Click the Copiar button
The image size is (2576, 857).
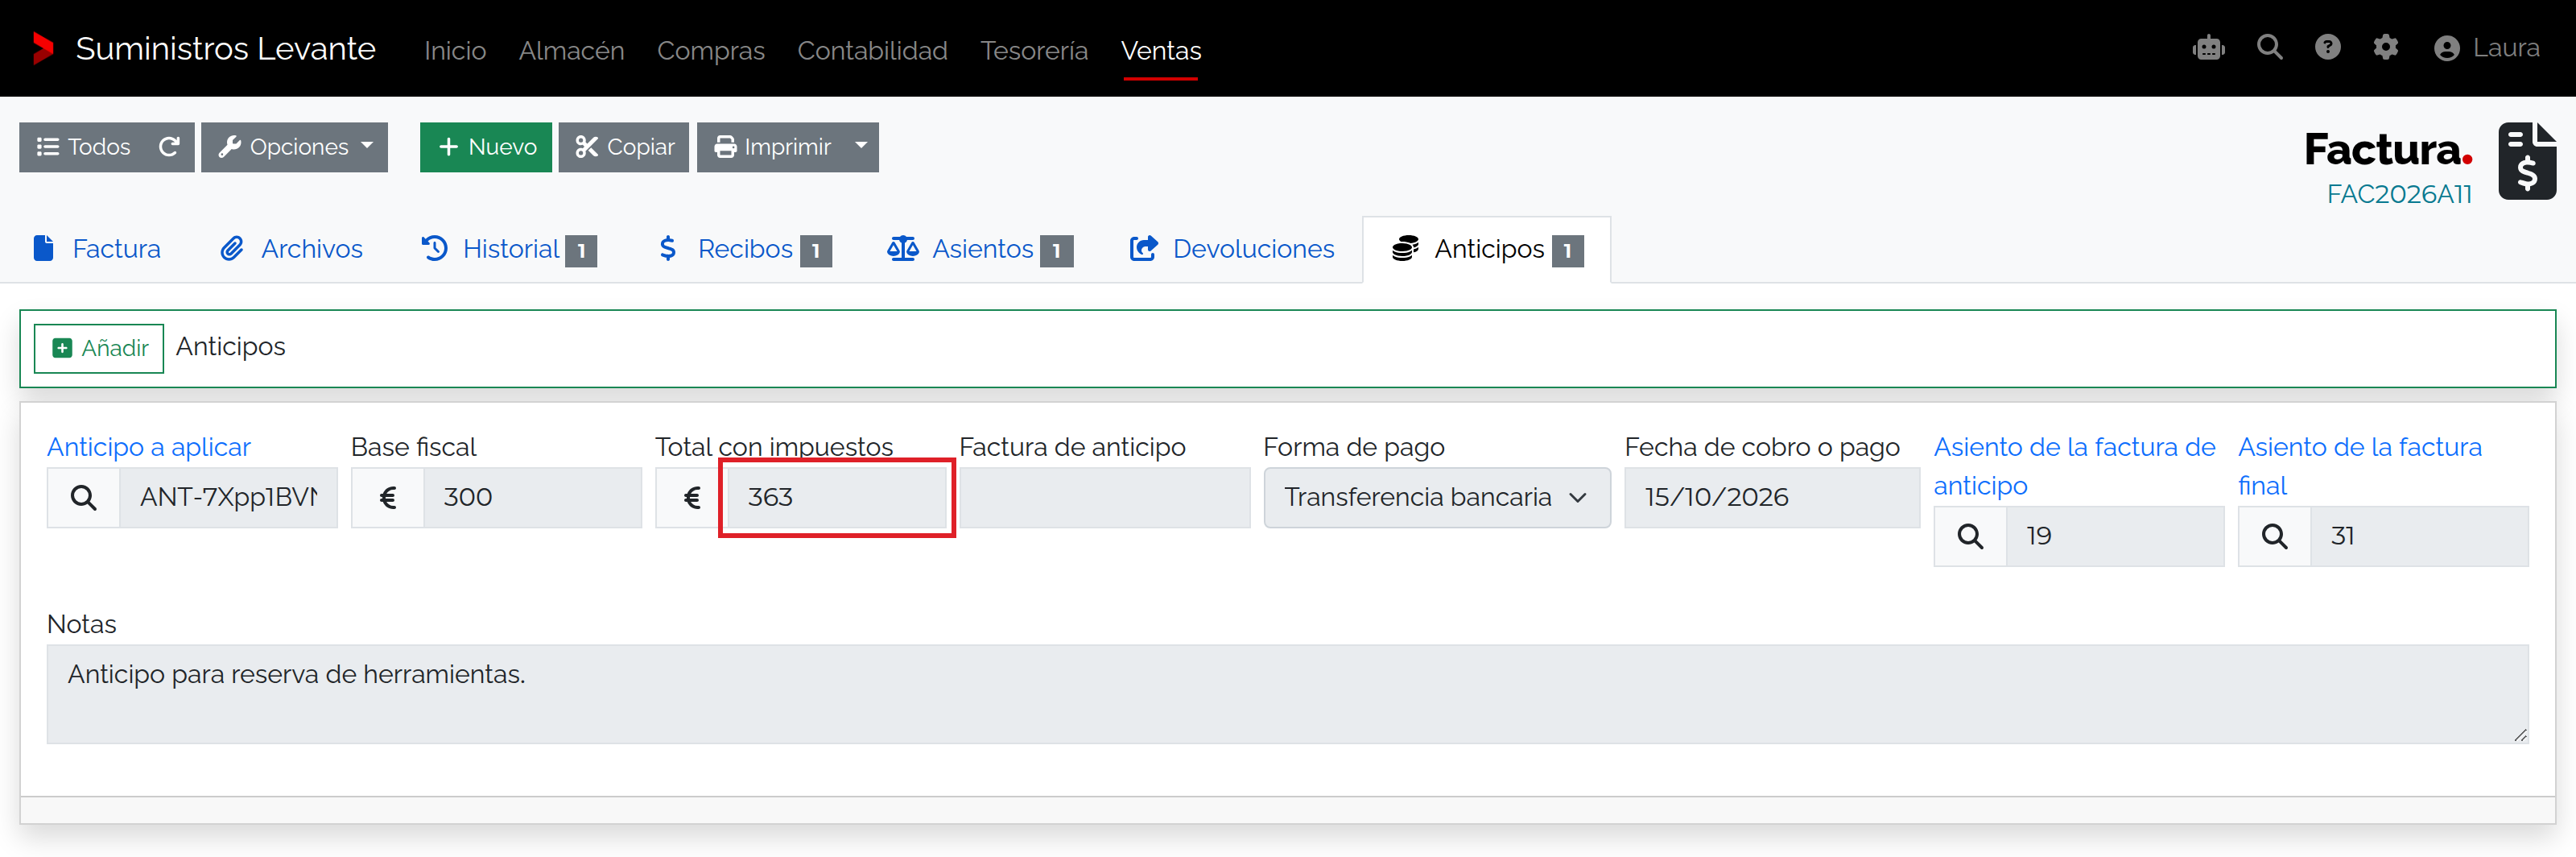click(x=624, y=147)
